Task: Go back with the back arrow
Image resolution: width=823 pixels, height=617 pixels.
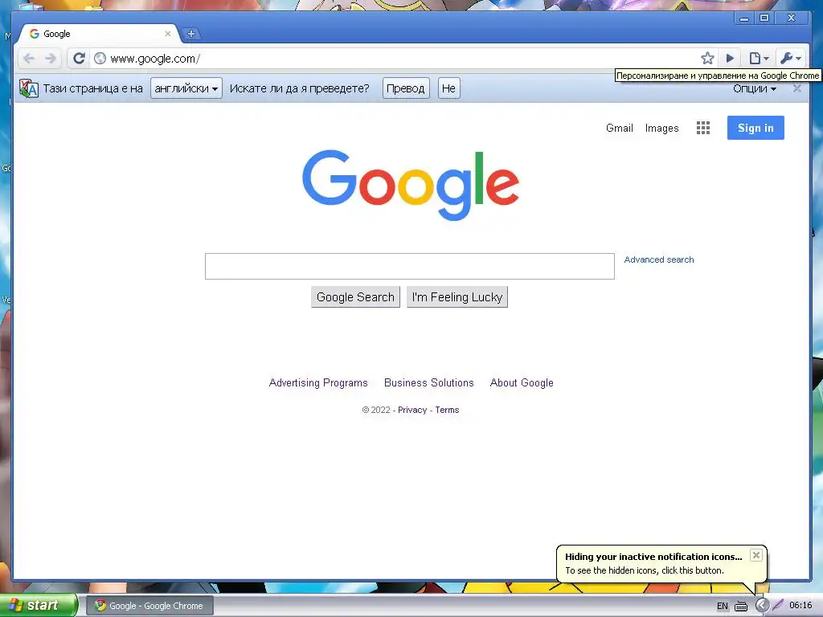Action: click(x=29, y=58)
